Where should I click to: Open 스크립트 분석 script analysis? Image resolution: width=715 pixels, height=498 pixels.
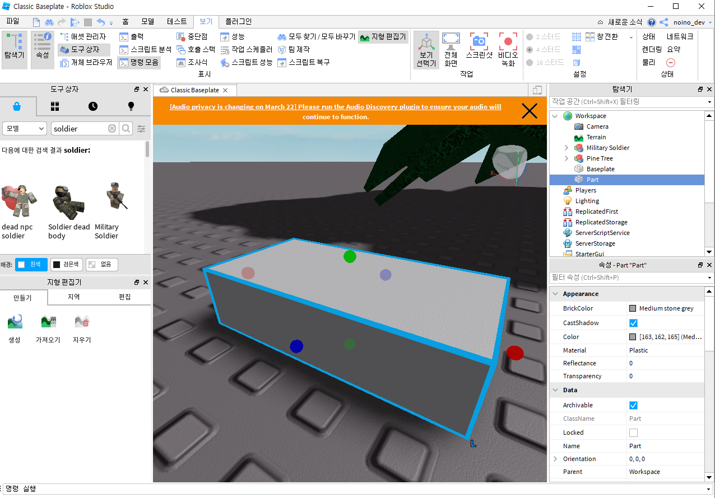click(146, 50)
